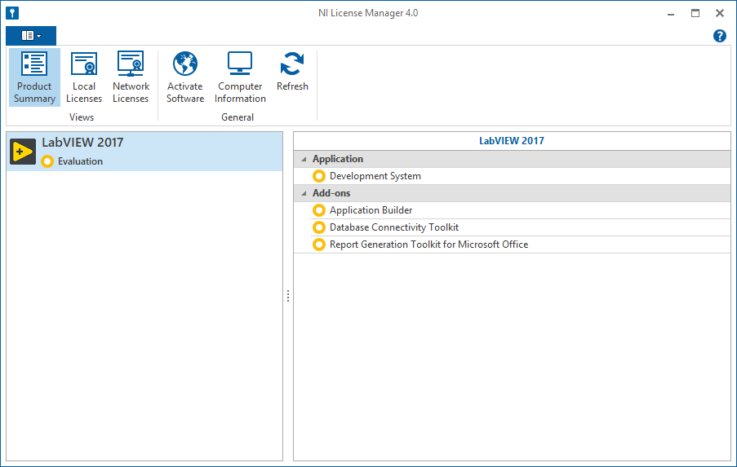Collapse the Add-ons section
737x467 pixels.
[304, 193]
